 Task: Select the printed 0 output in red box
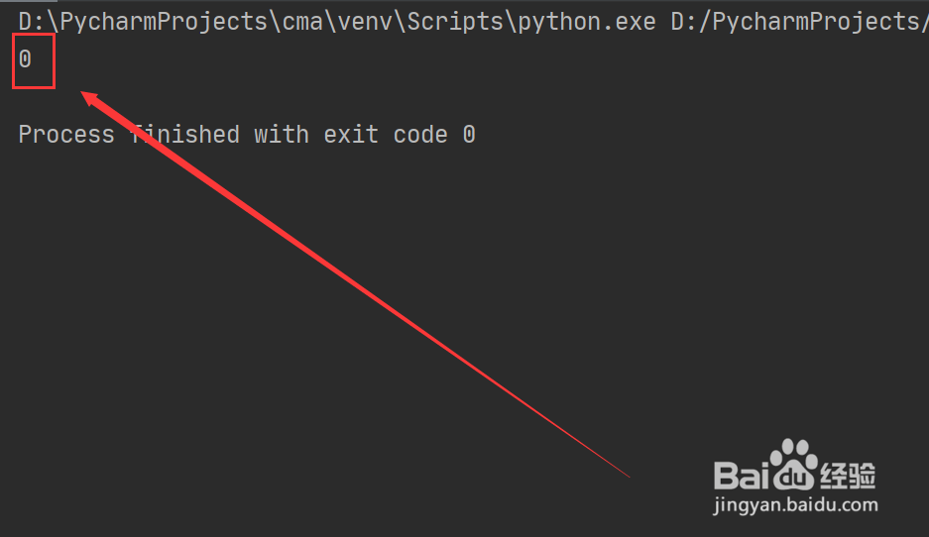25,59
